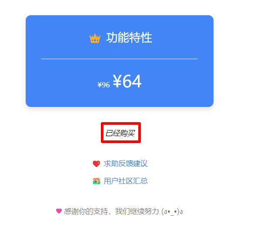Open the 用户社区汇总 link

point(126,181)
